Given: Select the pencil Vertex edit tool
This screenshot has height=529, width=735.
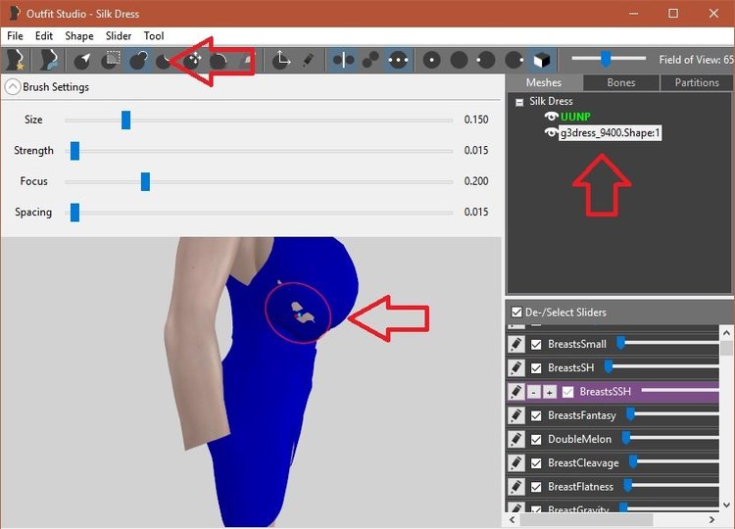Looking at the screenshot, I should [x=308, y=60].
